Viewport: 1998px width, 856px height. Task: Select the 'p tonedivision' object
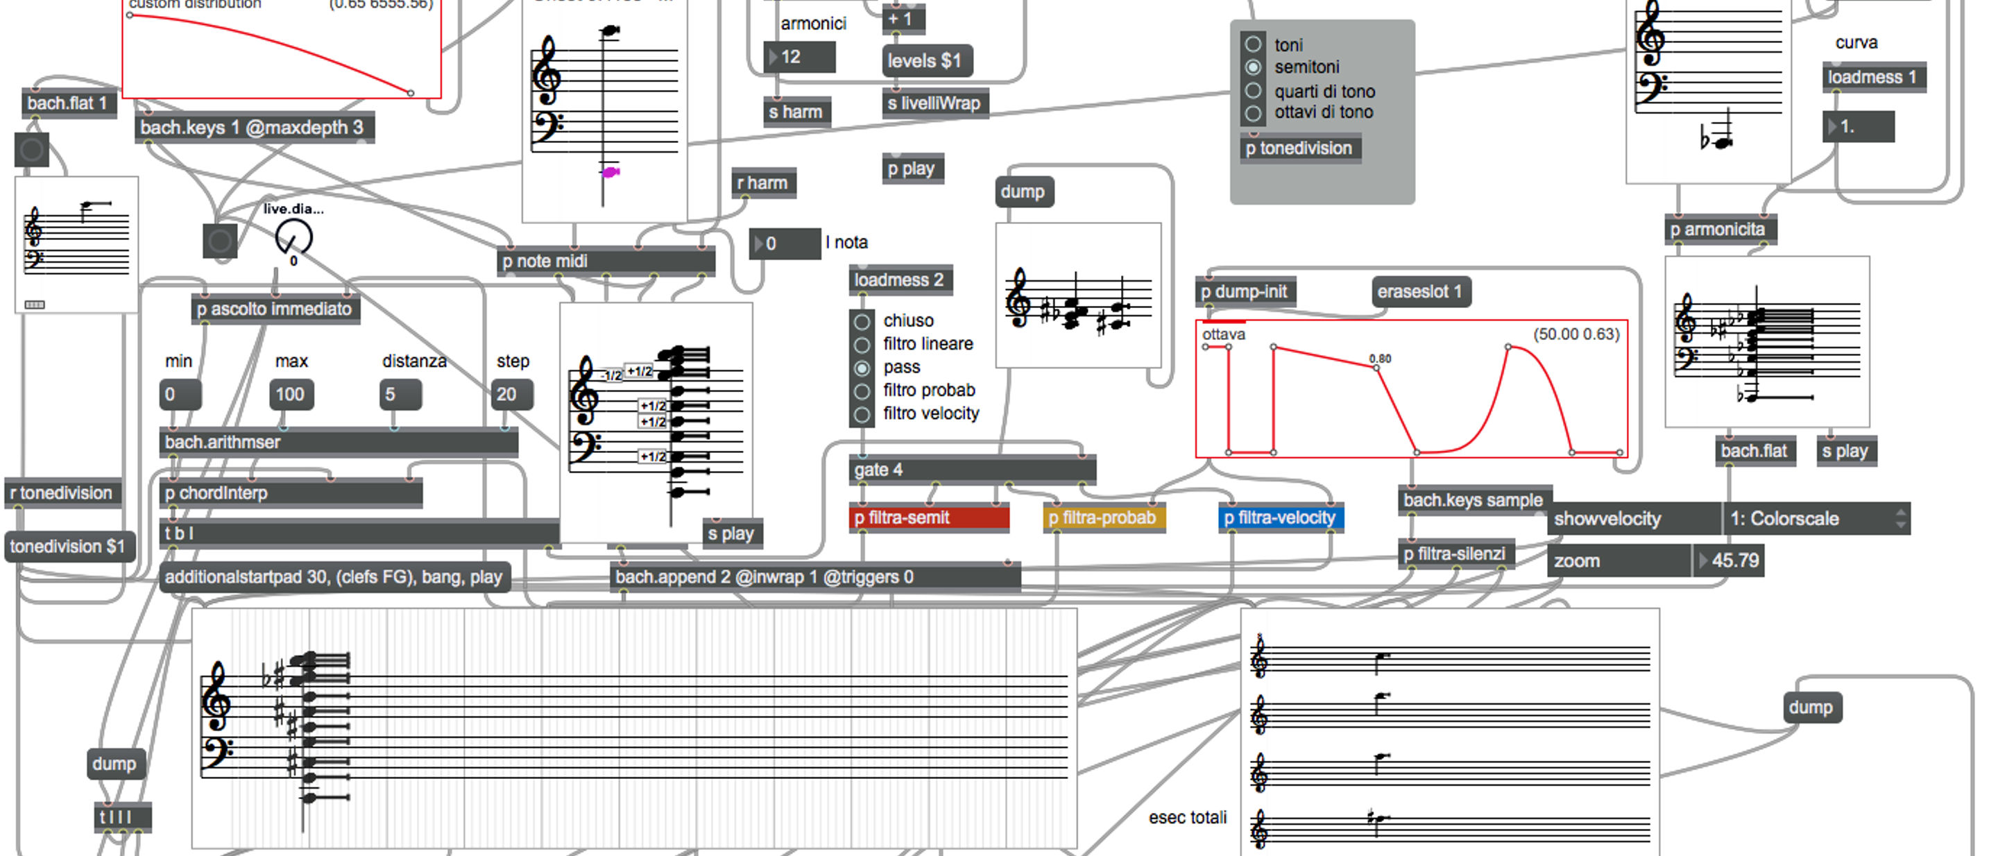point(1300,148)
